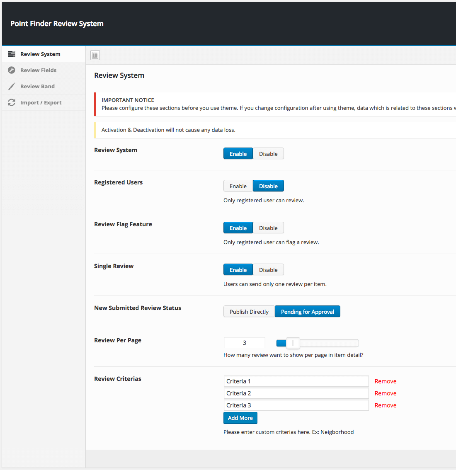Go to the Import / Export tab
Screen dimensions: 456x470
click(41, 103)
